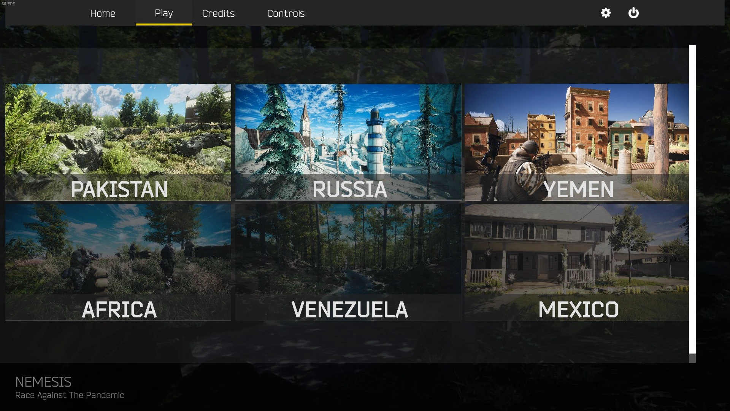Open the Venezuela forest map
730x411 pixels.
coord(348,263)
